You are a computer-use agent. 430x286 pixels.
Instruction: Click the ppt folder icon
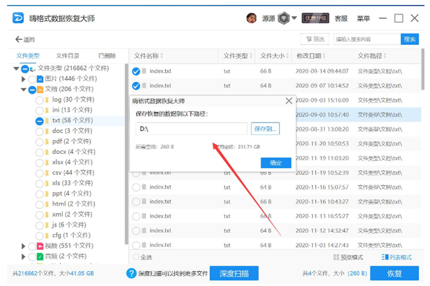click(x=47, y=194)
